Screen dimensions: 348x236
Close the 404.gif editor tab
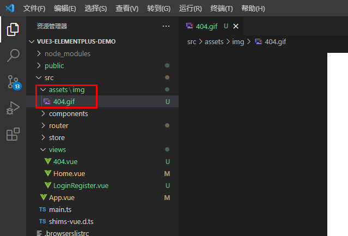(x=236, y=26)
